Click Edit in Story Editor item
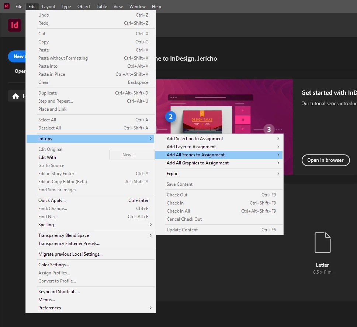Viewport: 357px width, 327px height. click(90, 174)
